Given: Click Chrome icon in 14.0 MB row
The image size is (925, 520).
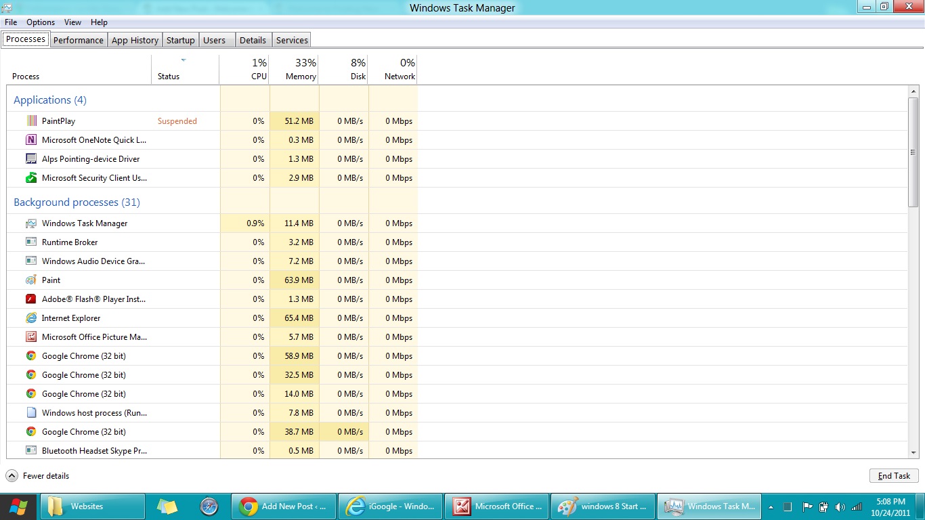Looking at the screenshot, I should (x=31, y=393).
